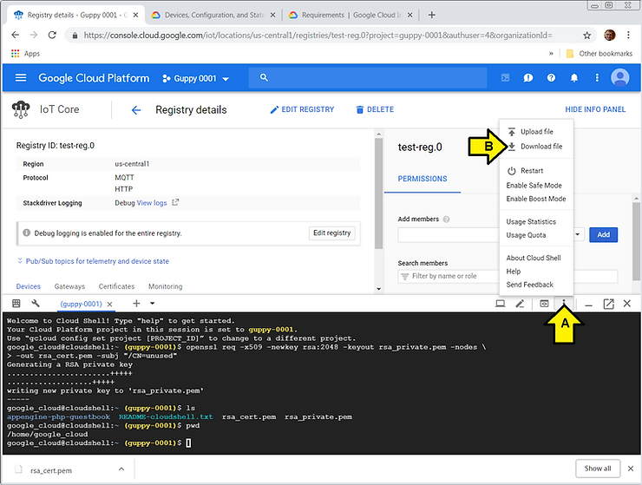Open the main navigation hamburger menu
This screenshot has height=485, width=642.
click(x=21, y=78)
